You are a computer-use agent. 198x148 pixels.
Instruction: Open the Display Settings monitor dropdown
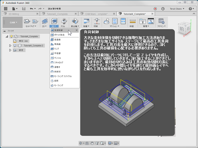pyautogui.click(x=111, y=143)
